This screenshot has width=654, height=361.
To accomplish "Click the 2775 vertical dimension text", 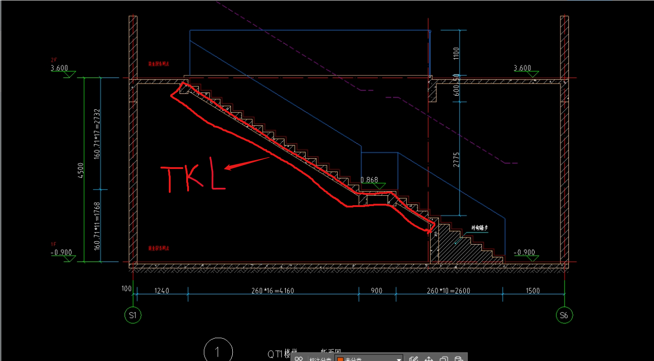I will (x=457, y=160).
